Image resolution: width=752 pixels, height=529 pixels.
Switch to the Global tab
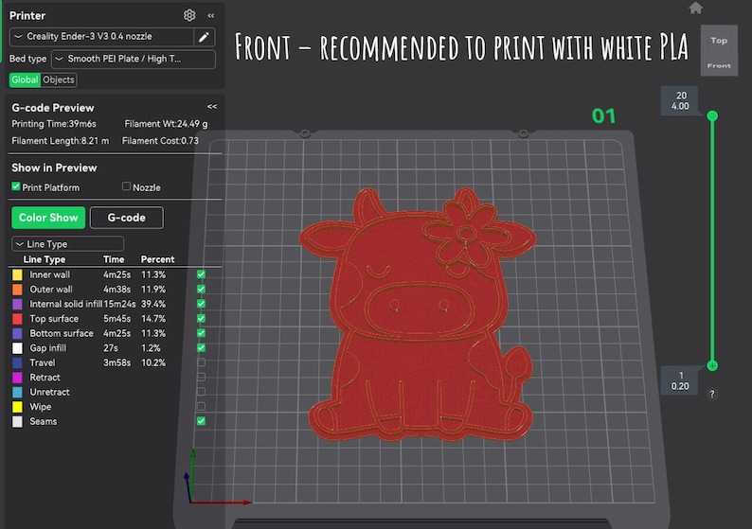25,80
